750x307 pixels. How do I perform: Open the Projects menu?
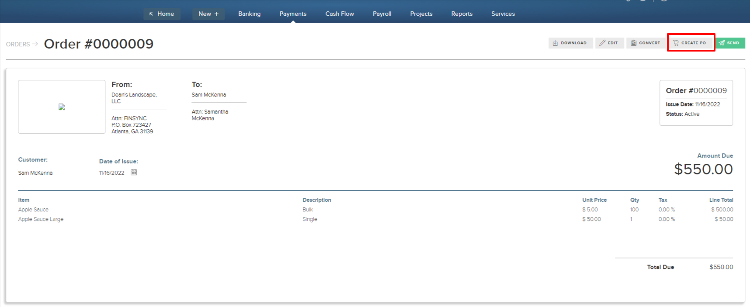click(x=421, y=14)
